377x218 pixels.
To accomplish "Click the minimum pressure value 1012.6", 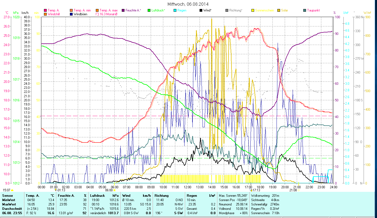I will (x=114, y=200).
